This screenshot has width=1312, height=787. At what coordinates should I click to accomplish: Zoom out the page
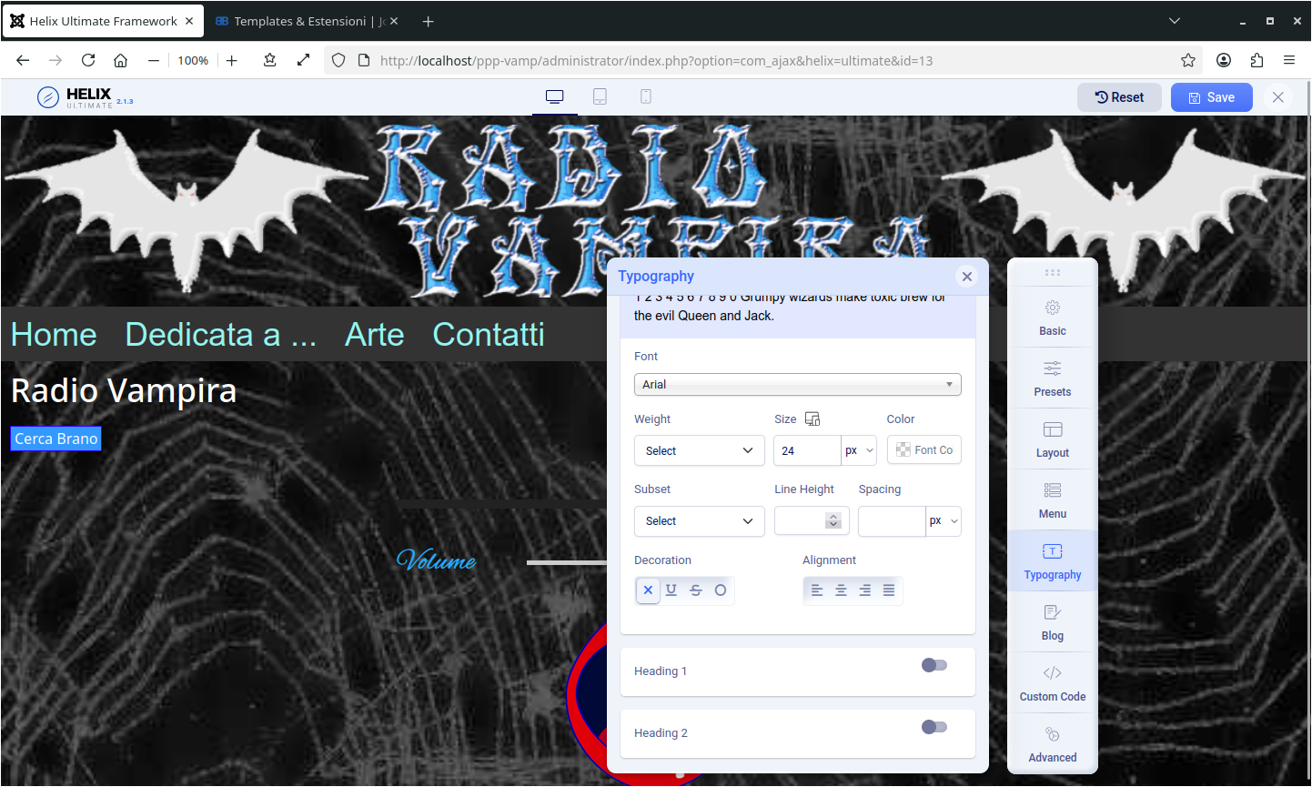(x=154, y=60)
